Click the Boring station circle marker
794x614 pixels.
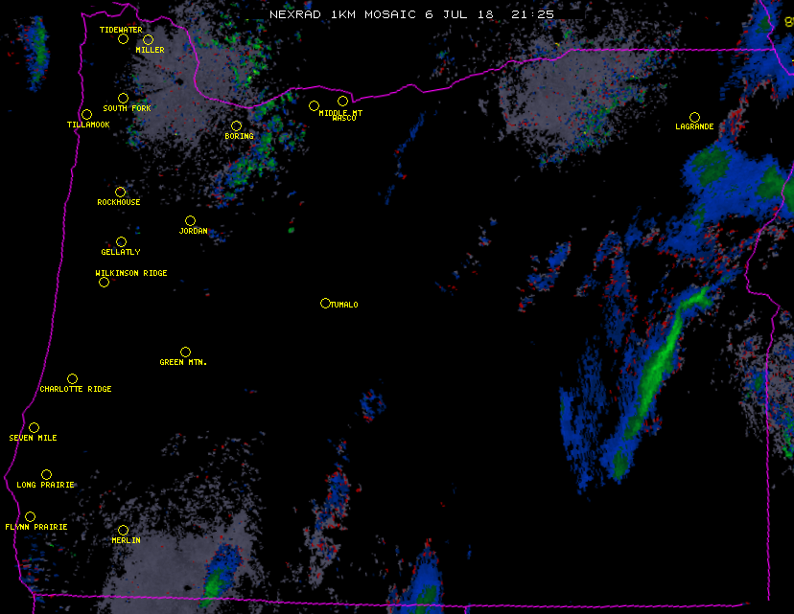point(236,125)
